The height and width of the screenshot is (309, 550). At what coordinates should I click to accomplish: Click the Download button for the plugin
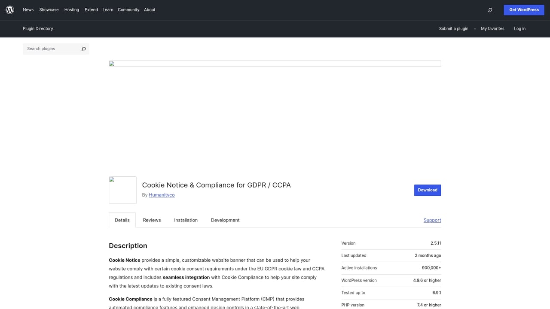pos(427,190)
